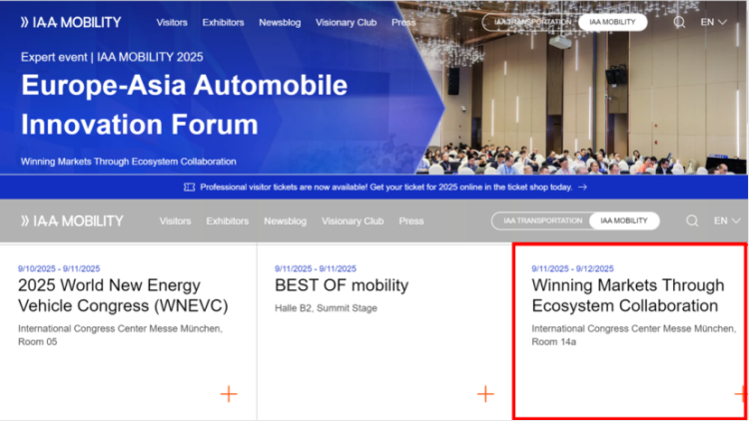This screenshot has width=749, height=421.
Task: Click the professional visitor tickets banner text
Action: pyautogui.click(x=385, y=187)
